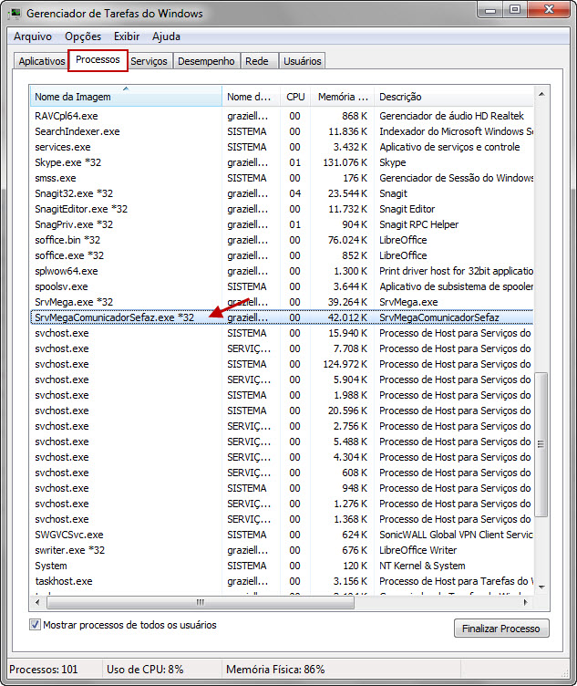Sort by Memória column header
This screenshot has width=577, height=686.
[x=342, y=97]
